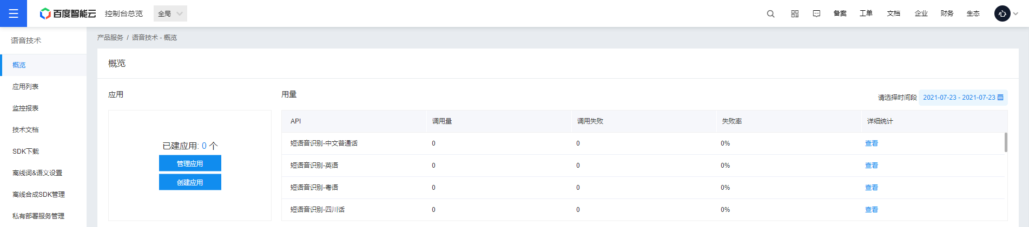View details for 短语音识别-中文普通话
Viewport: 1029px width, 227px height.
pyautogui.click(x=872, y=143)
